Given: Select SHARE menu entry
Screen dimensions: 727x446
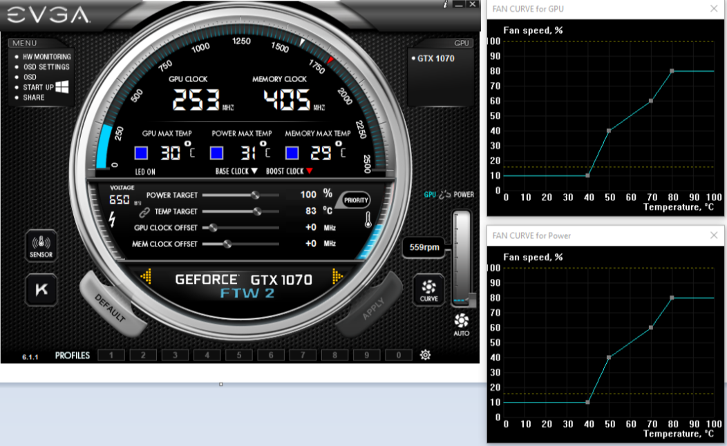Looking at the screenshot, I should (x=34, y=97).
